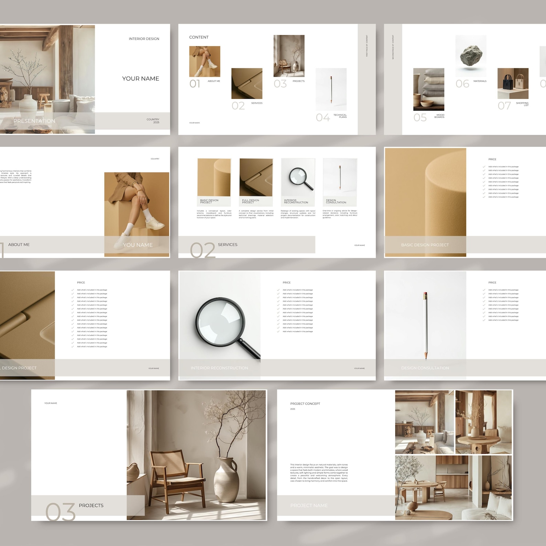Screen dimensions: 546x546
Task: Select the "PRICE" heading on Design Consultation slide
Action: click(492, 283)
